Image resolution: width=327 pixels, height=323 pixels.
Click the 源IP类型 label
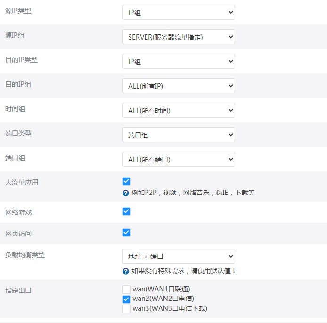click(18, 11)
